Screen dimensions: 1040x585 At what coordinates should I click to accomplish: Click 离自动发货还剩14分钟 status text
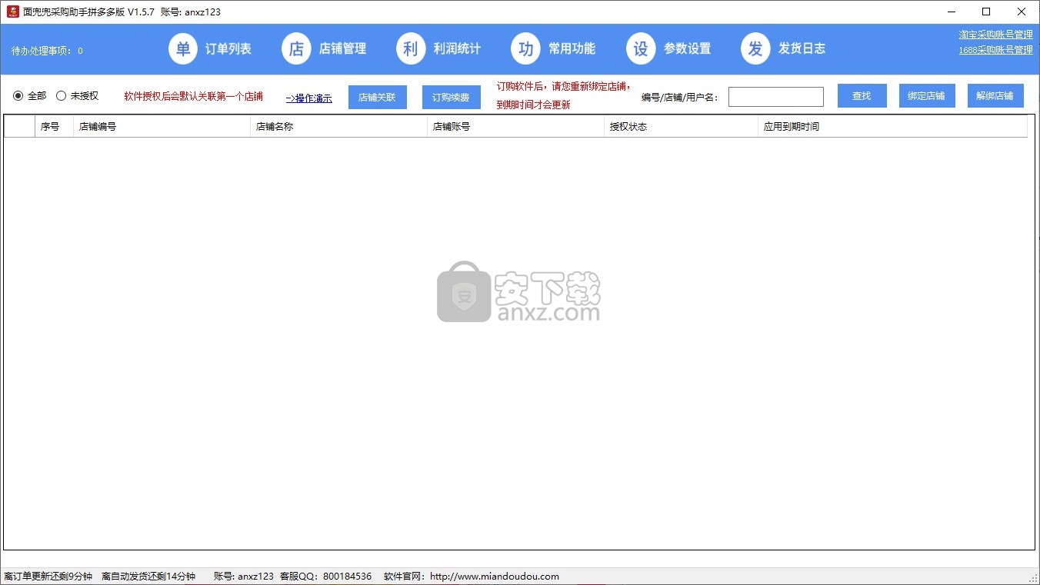pos(148,577)
